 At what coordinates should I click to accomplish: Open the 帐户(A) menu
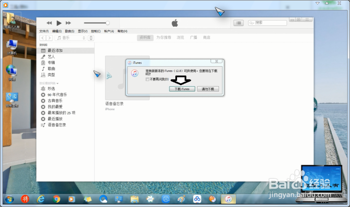[109, 31]
